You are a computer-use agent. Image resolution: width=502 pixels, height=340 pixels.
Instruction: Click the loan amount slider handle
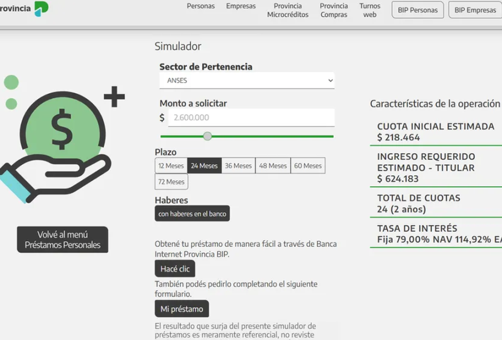[x=207, y=136]
